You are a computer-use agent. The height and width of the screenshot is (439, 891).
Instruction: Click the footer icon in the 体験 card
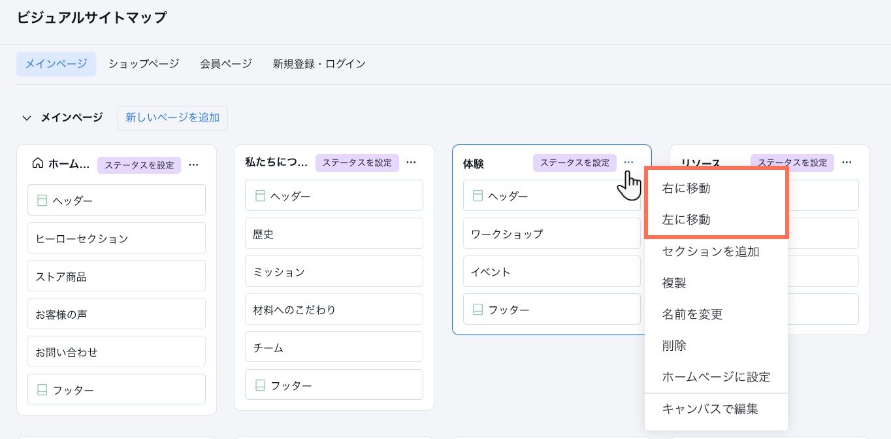(x=478, y=309)
